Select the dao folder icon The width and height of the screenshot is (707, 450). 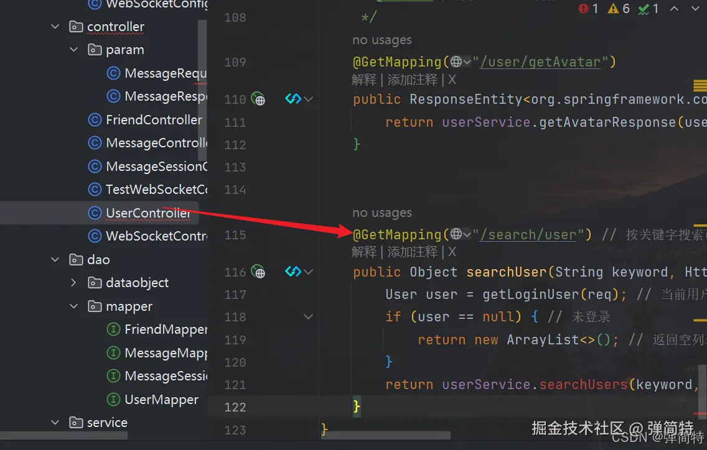pyautogui.click(x=76, y=259)
